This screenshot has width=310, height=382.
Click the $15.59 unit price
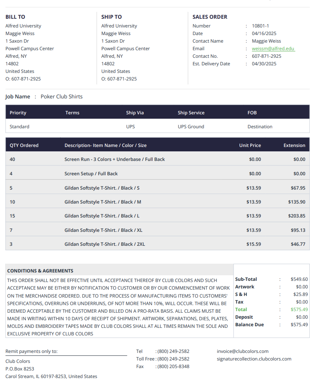[x=253, y=244]
